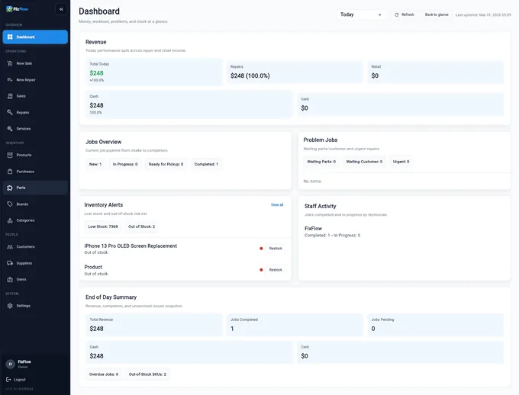The height and width of the screenshot is (395, 519).
Task: Open View all inventory alerts link
Action: tap(276, 204)
